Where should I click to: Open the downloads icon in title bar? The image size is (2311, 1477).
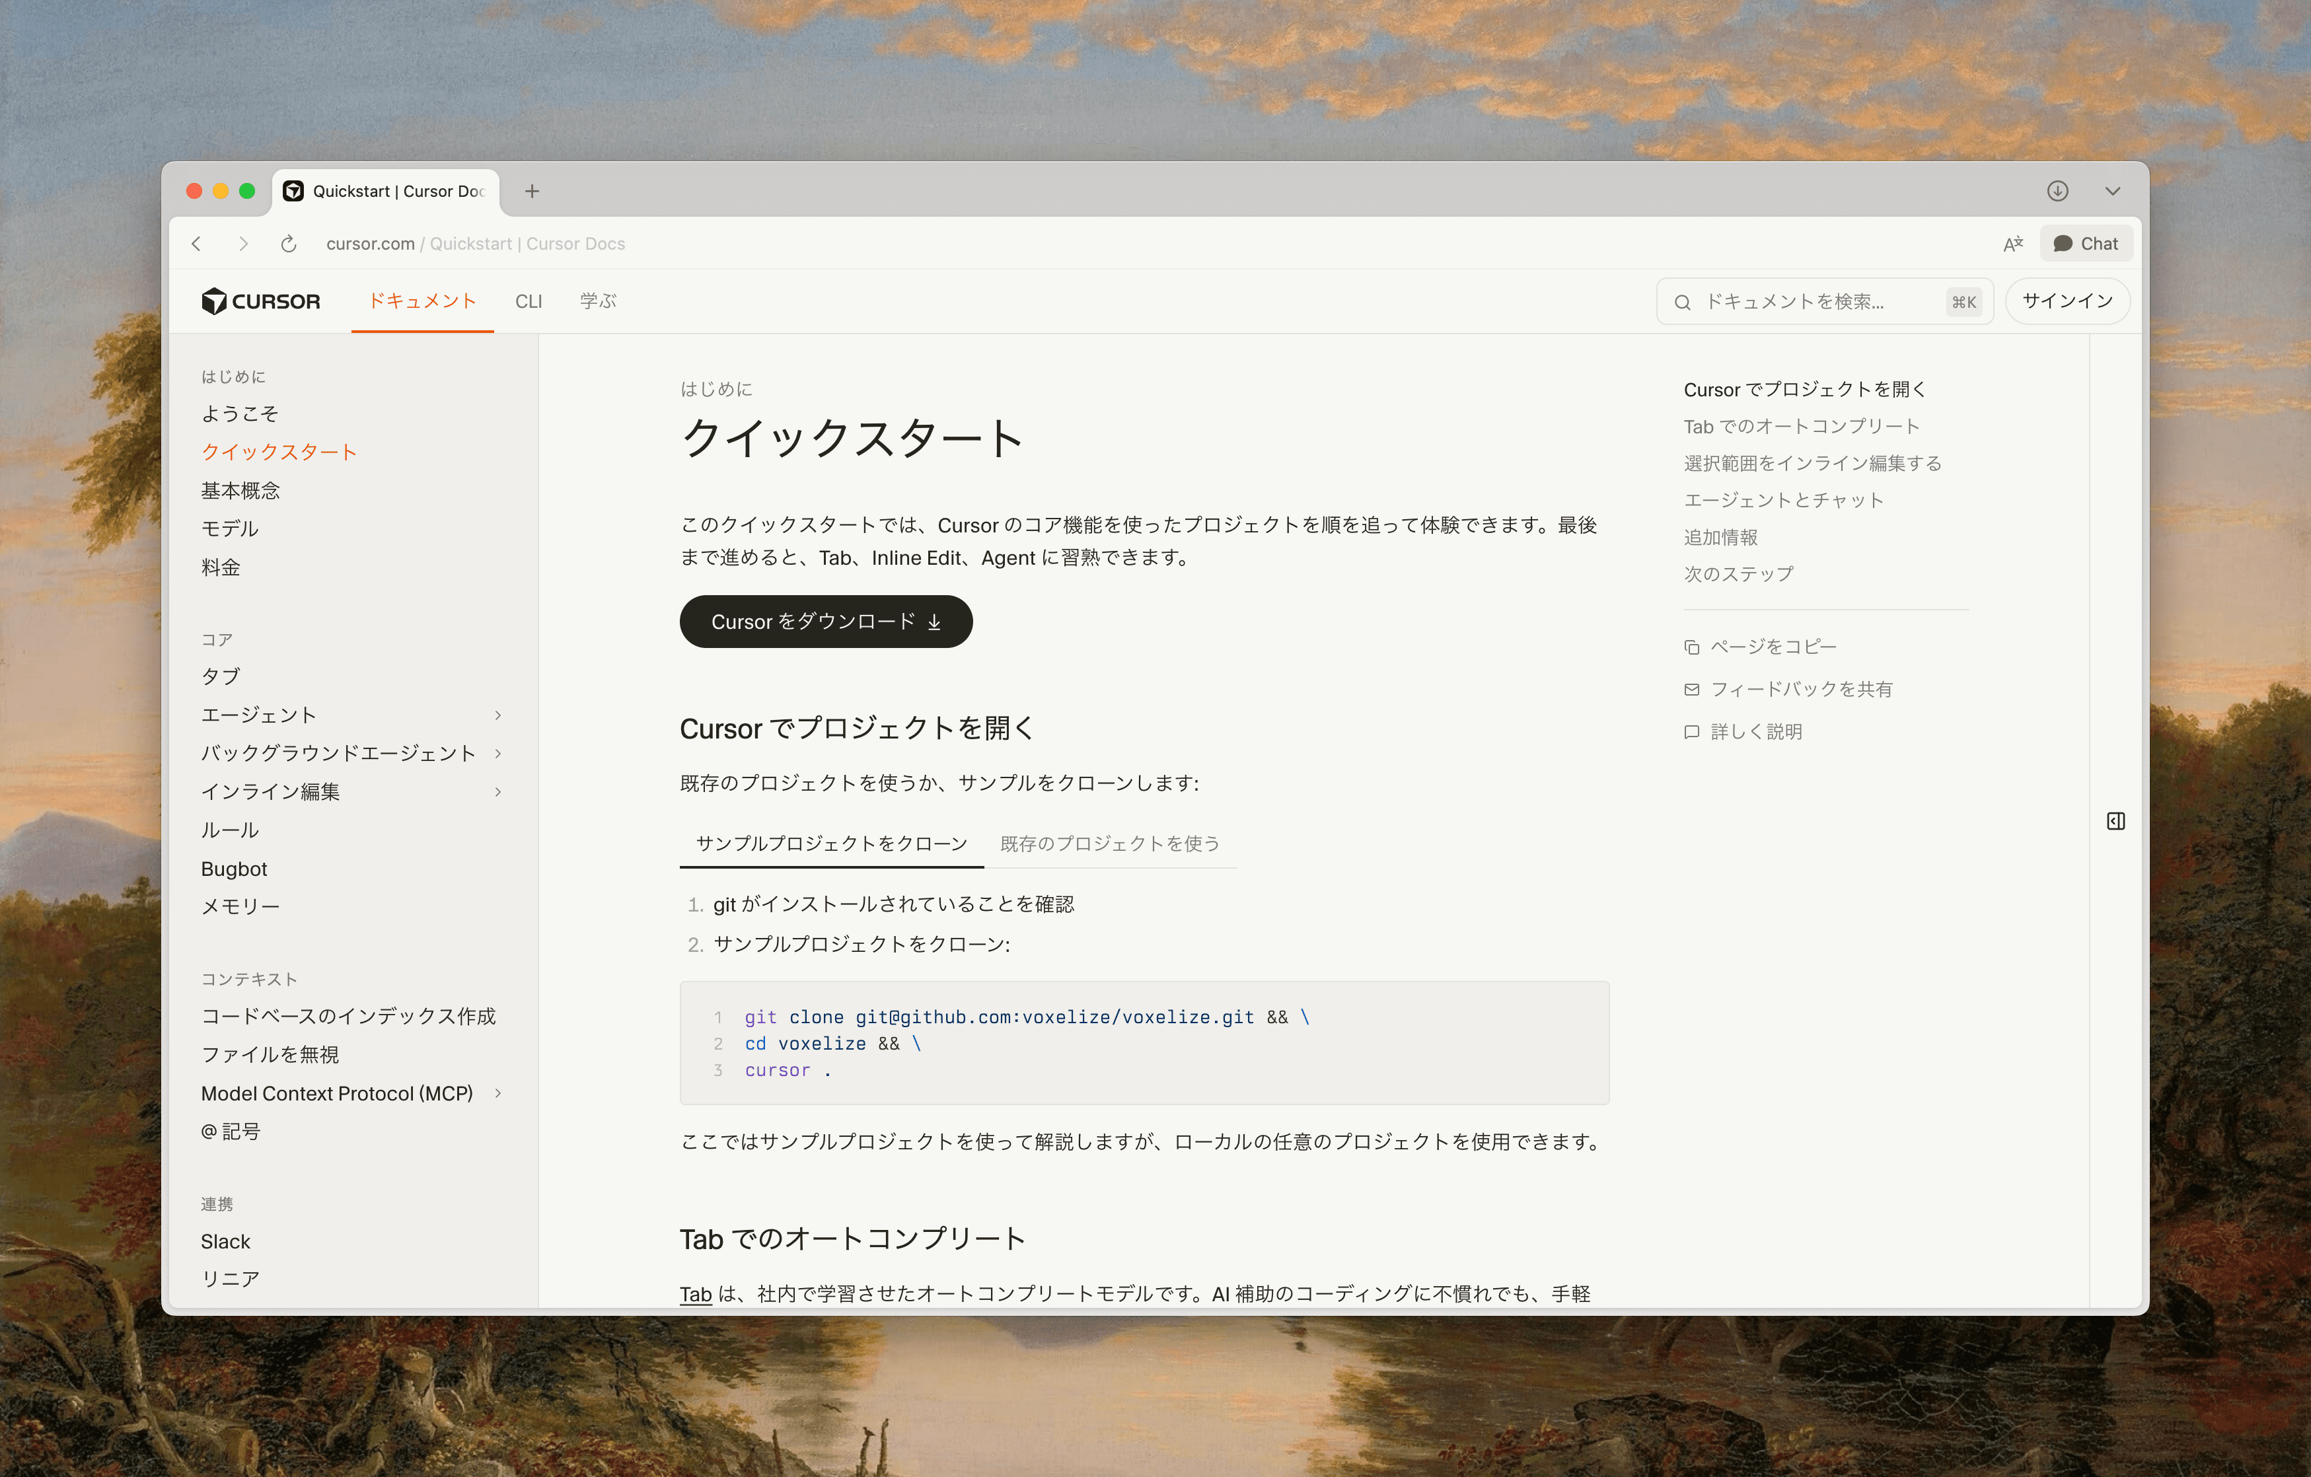point(2057,191)
